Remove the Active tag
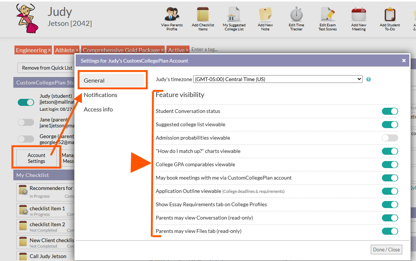Screen dimensions: 416x261 pos(187,50)
